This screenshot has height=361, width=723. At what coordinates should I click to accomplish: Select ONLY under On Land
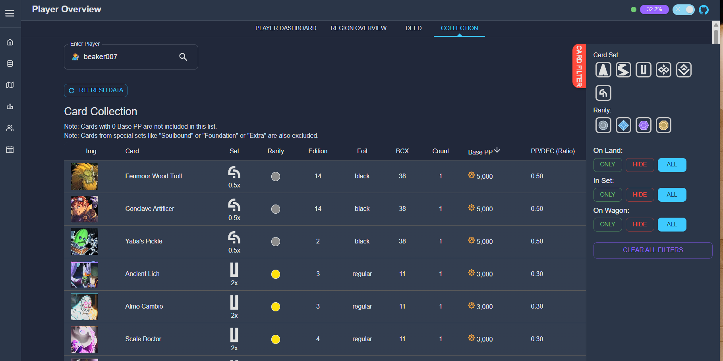[x=607, y=165]
